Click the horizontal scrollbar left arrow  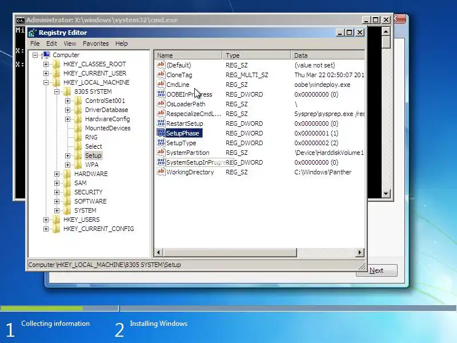pos(159,253)
